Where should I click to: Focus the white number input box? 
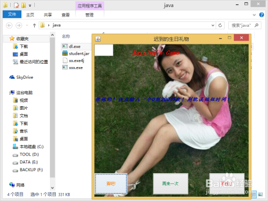[104, 50]
